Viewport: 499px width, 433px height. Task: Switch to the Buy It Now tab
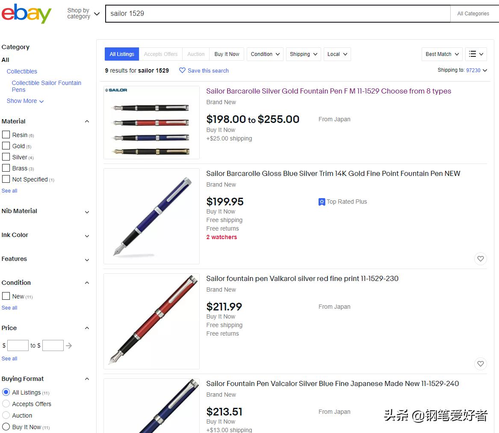[x=227, y=54]
